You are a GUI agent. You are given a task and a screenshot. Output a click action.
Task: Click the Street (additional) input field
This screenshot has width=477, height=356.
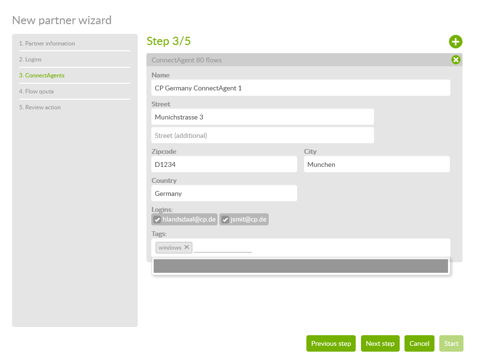tap(262, 135)
